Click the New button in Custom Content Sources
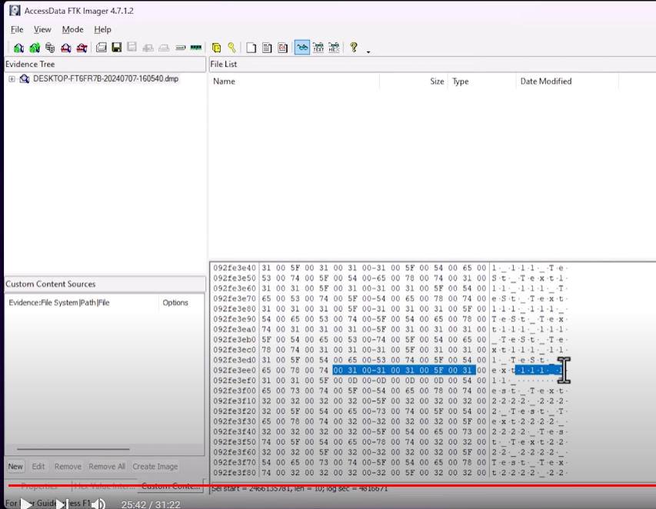 coord(15,467)
